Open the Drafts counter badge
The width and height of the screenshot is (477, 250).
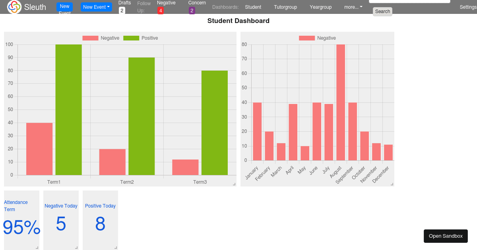pyautogui.click(x=122, y=10)
